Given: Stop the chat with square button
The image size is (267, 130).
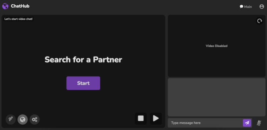Looking at the screenshot, I should [x=141, y=118].
